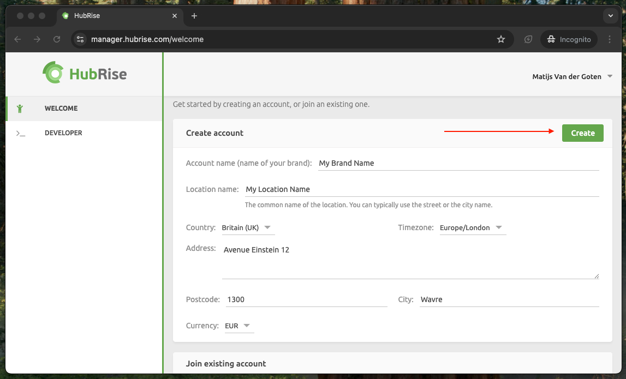Click the browser back arrow
626x379 pixels.
tap(17, 39)
